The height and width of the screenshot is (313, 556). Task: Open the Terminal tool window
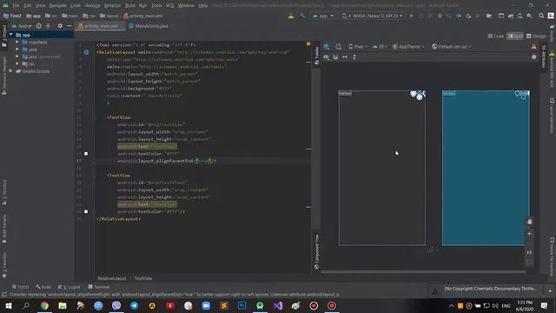98,287
